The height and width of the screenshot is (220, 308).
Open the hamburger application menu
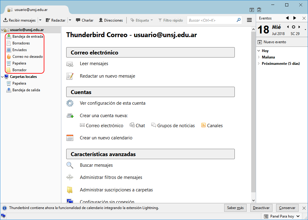pyautogui.click(x=249, y=20)
